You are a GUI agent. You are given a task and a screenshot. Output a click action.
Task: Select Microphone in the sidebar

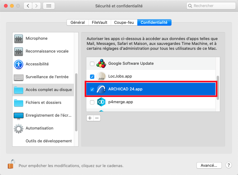pyautogui.click(x=43, y=38)
